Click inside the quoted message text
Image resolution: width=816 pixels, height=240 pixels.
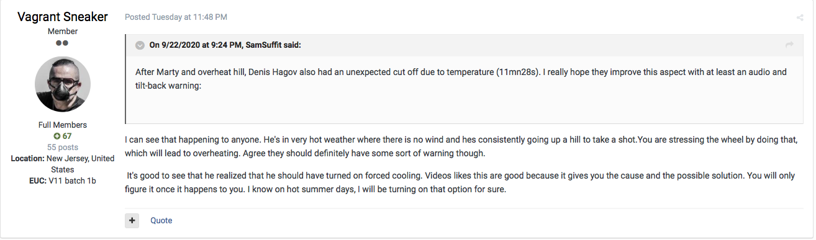pos(461,79)
